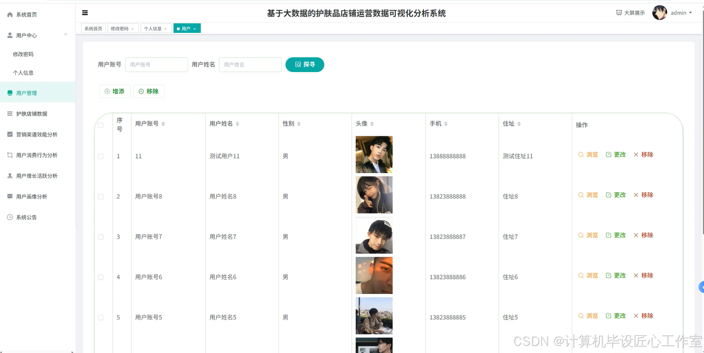This screenshot has width=704, height=353.
Task: Switch to the 系统首页 tab
Action: [93, 29]
